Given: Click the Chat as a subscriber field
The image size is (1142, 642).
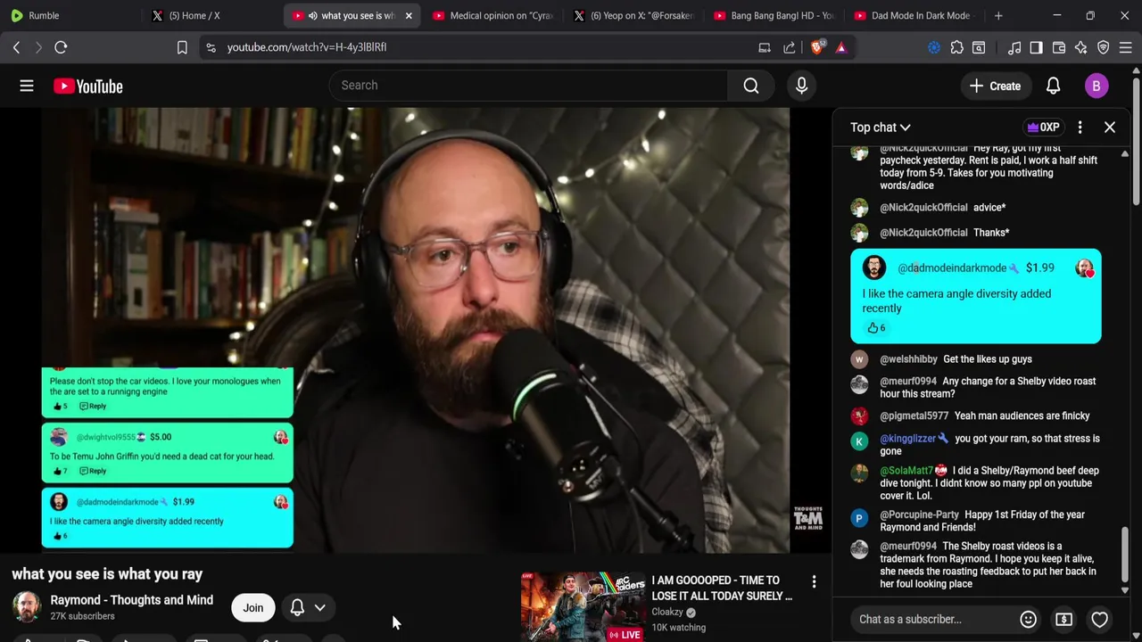Looking at the screenshot, I should [x=934, y=619].
